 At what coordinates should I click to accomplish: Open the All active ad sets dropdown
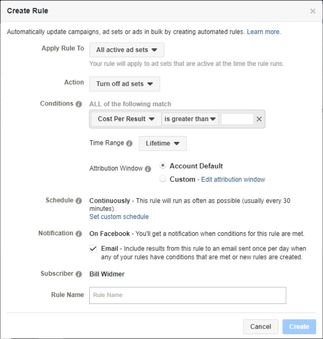click(126, 50)
